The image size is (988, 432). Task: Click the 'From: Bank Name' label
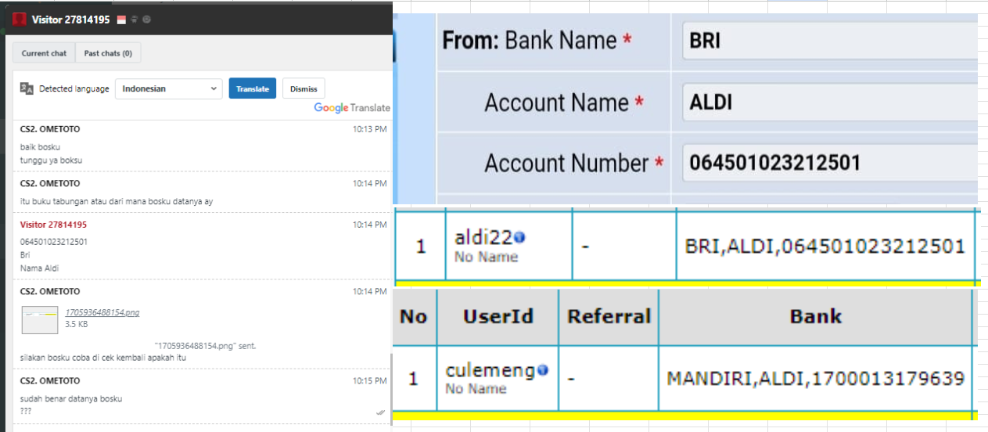(537, 41)
